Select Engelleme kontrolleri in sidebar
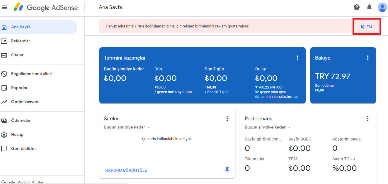Viewport: 388px width, 184px height. [x=32, y=74]
